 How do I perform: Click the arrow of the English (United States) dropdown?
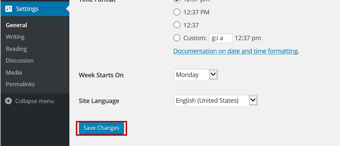point(253,101)
